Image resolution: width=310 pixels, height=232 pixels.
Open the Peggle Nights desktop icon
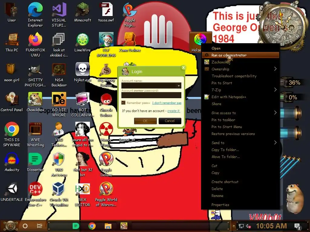point(130,14)
